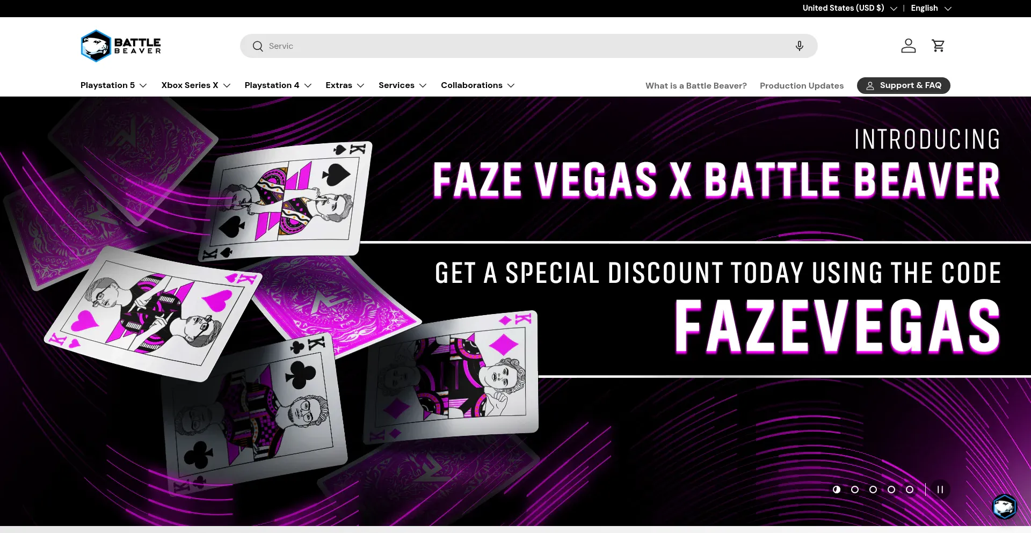Select the fifth slide indicator dot
The image size is (1031, 533).
(910, 490)
